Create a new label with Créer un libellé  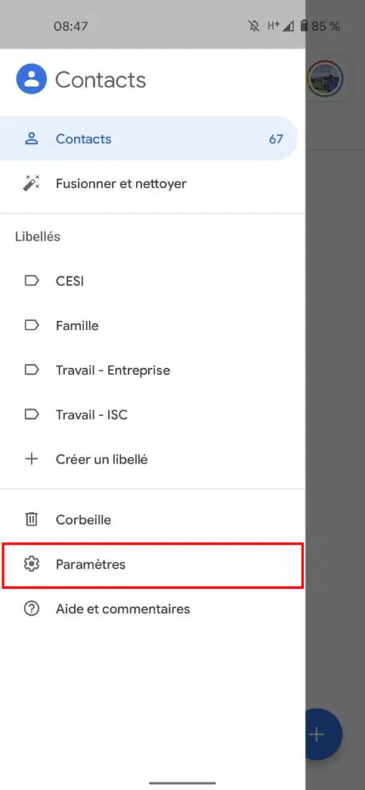tap(152, 460)
